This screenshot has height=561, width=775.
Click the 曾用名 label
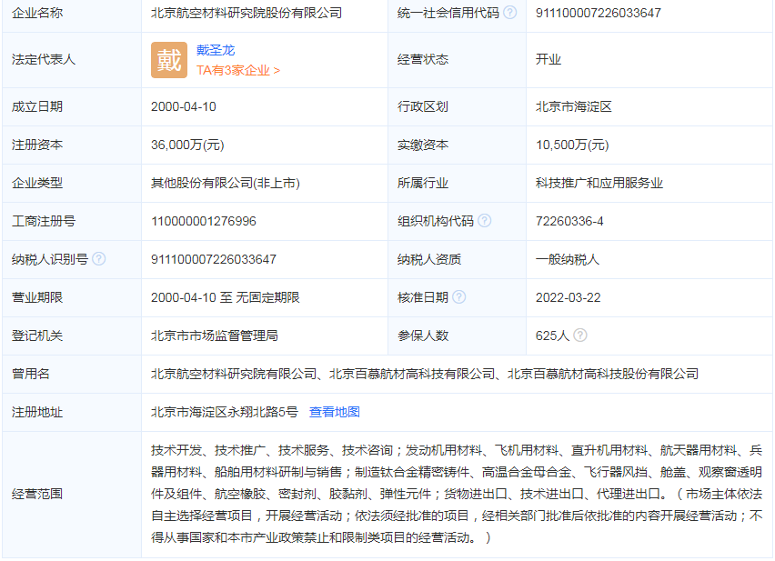click(x=31, y=374)
